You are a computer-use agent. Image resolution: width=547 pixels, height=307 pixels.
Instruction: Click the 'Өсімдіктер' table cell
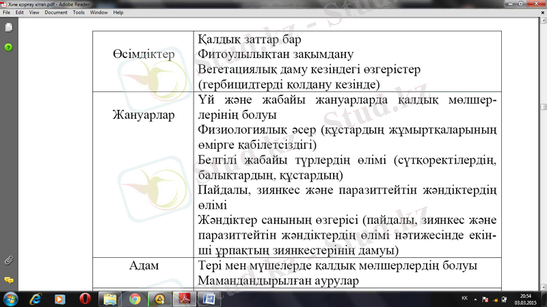(143, 61)
